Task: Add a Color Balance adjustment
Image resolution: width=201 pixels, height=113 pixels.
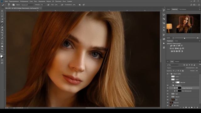Action: point(173,48)
